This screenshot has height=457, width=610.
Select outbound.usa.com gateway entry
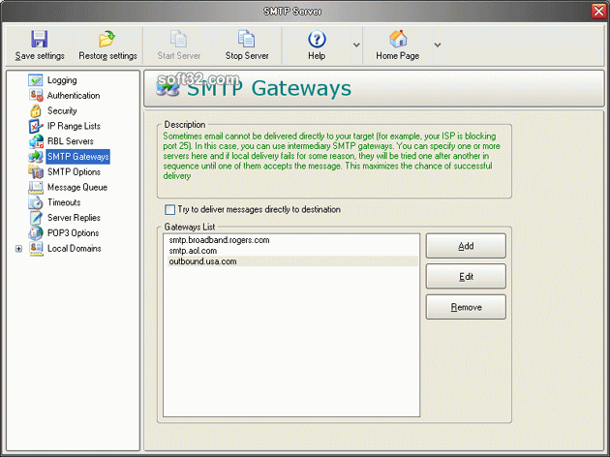pos(292,261)
